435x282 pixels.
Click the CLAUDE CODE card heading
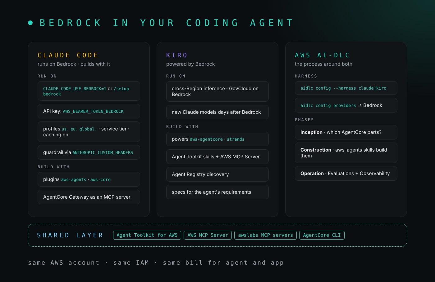68,55
